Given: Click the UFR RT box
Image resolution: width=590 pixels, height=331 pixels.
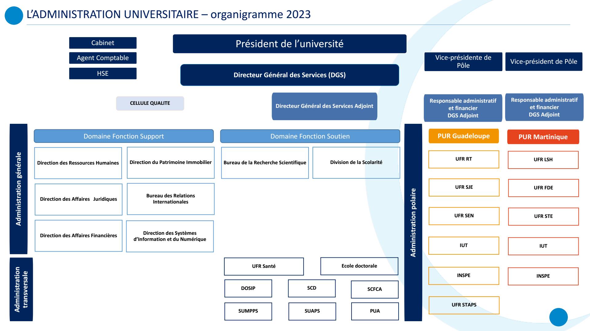Looking at the screenshot, I should click(464, 159).
